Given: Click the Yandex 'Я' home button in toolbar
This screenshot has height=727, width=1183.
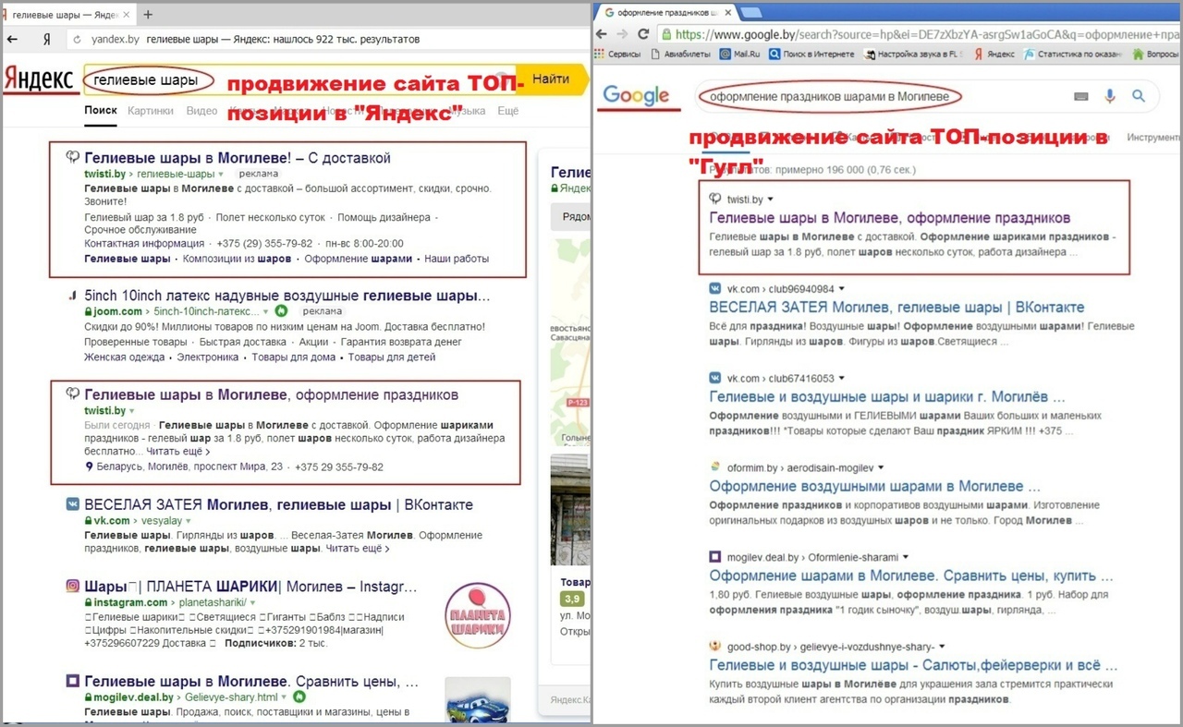Looking at the screenshot, I should 46,40.
